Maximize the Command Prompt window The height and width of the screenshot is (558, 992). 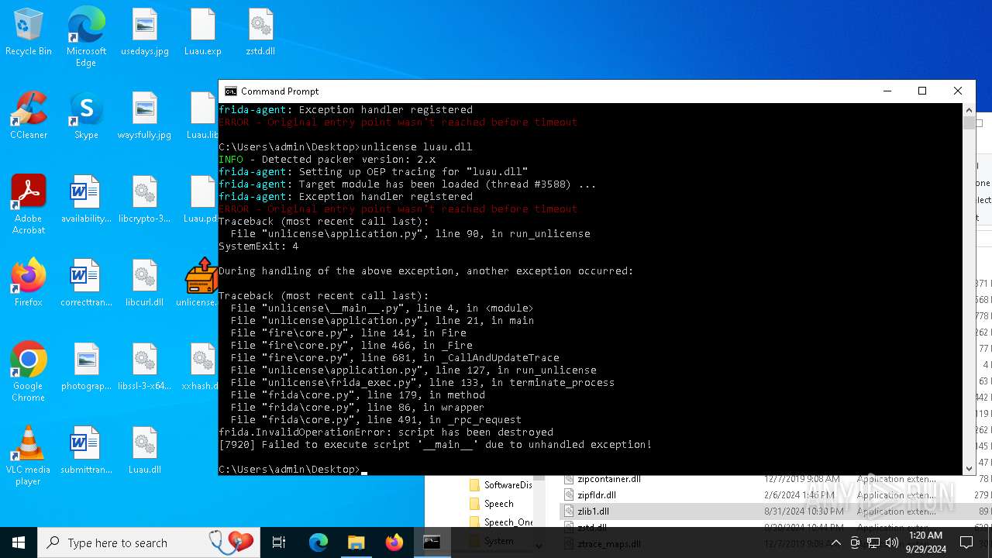tap(922, 91)
